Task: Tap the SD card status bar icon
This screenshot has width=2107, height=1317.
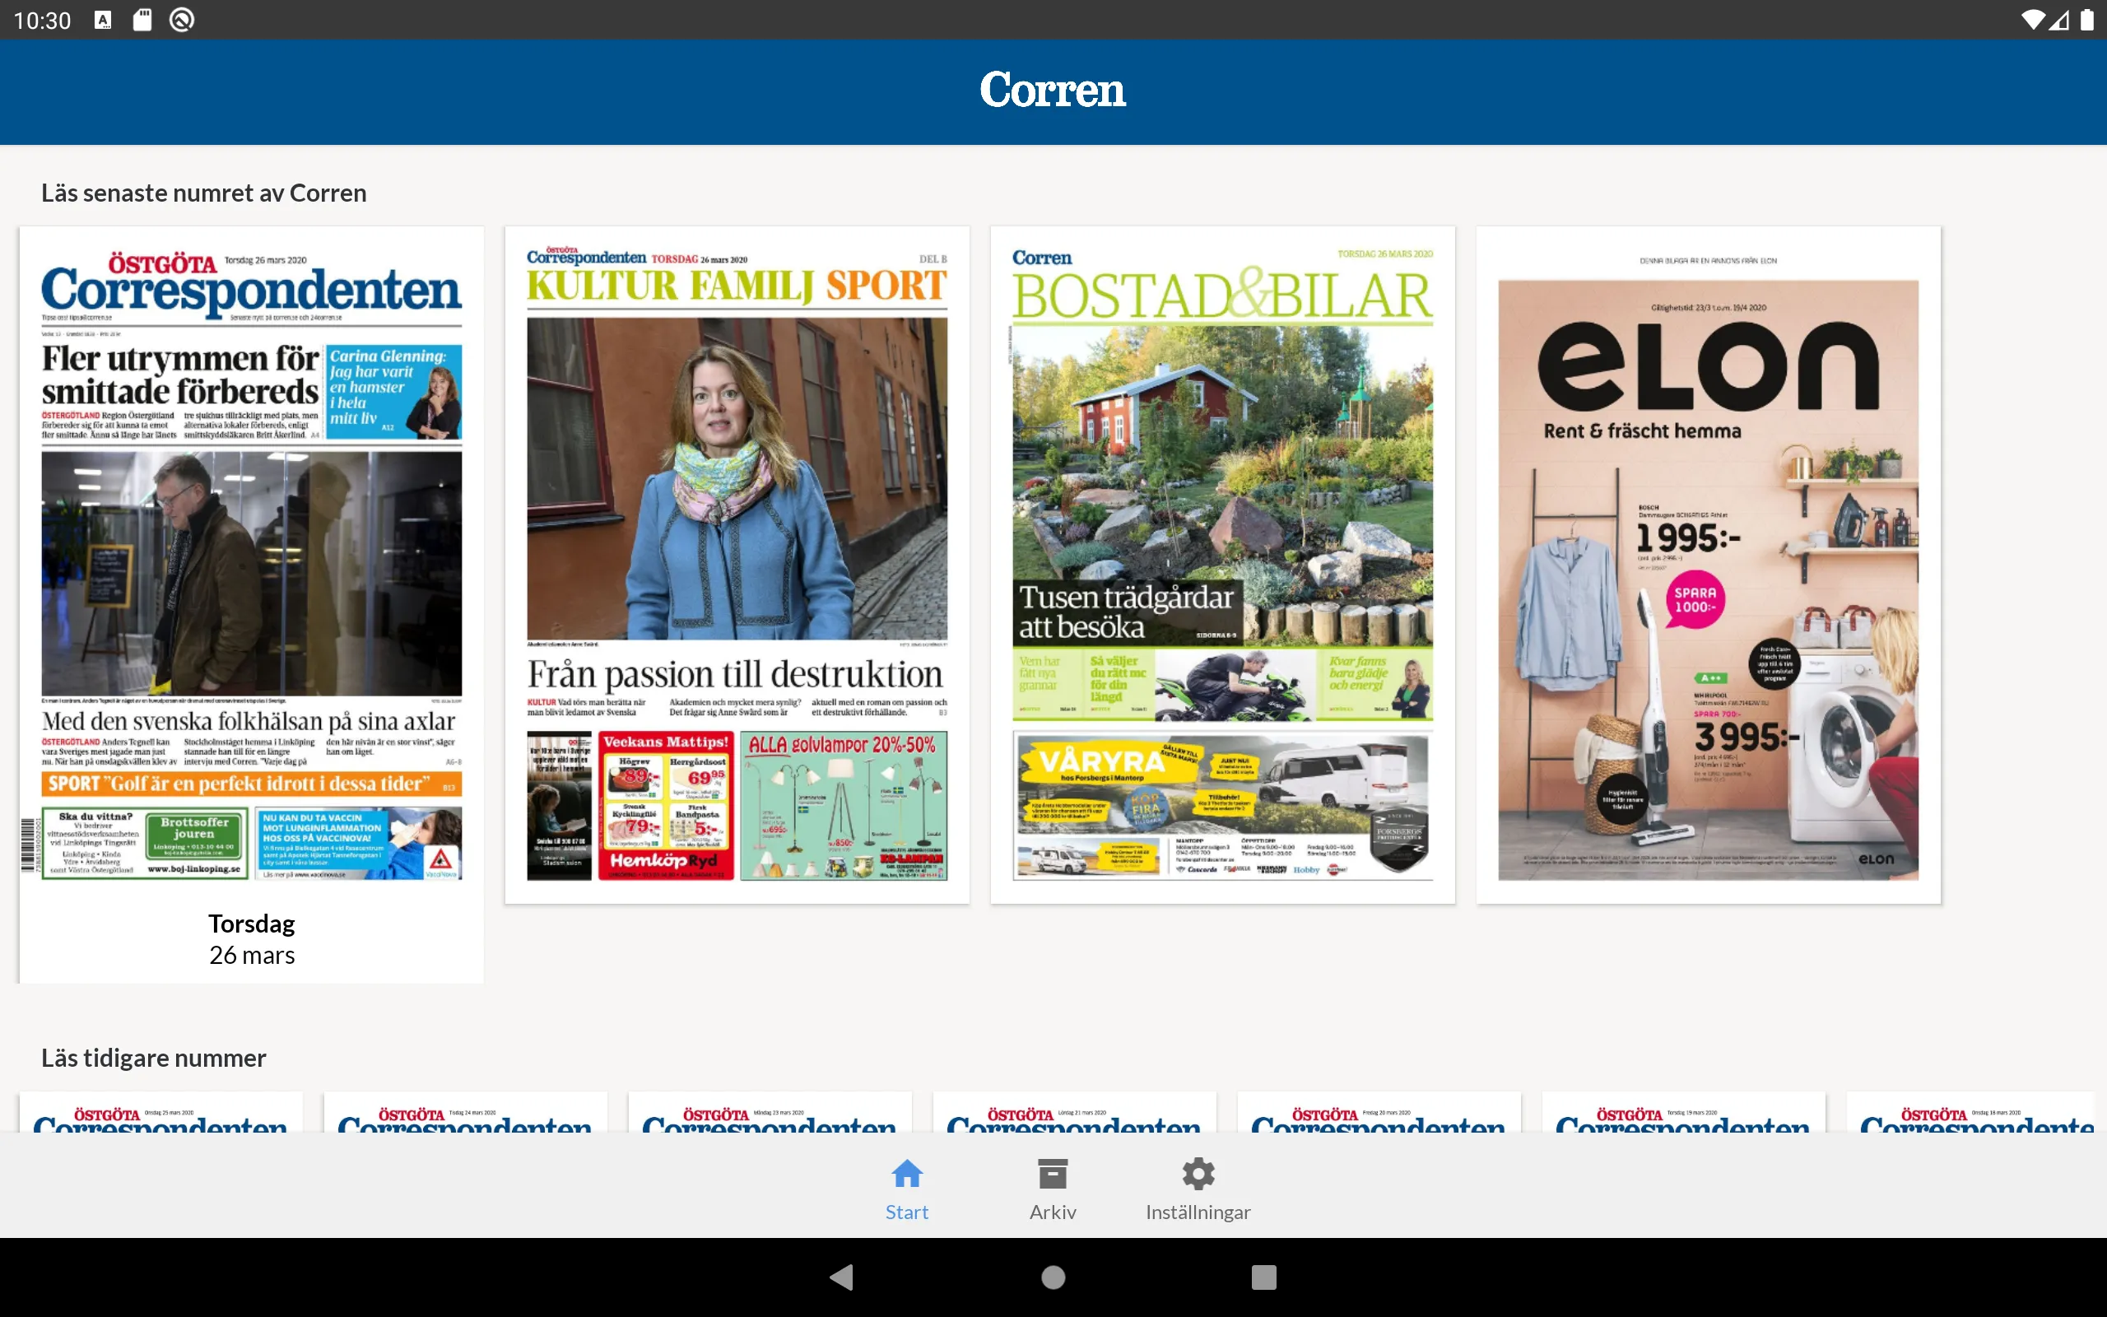Action: coord(142,20)
